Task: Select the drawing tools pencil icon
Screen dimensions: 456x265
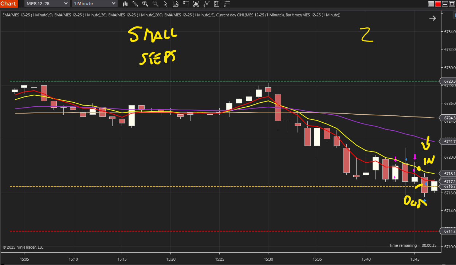Action: pos(135,4)
